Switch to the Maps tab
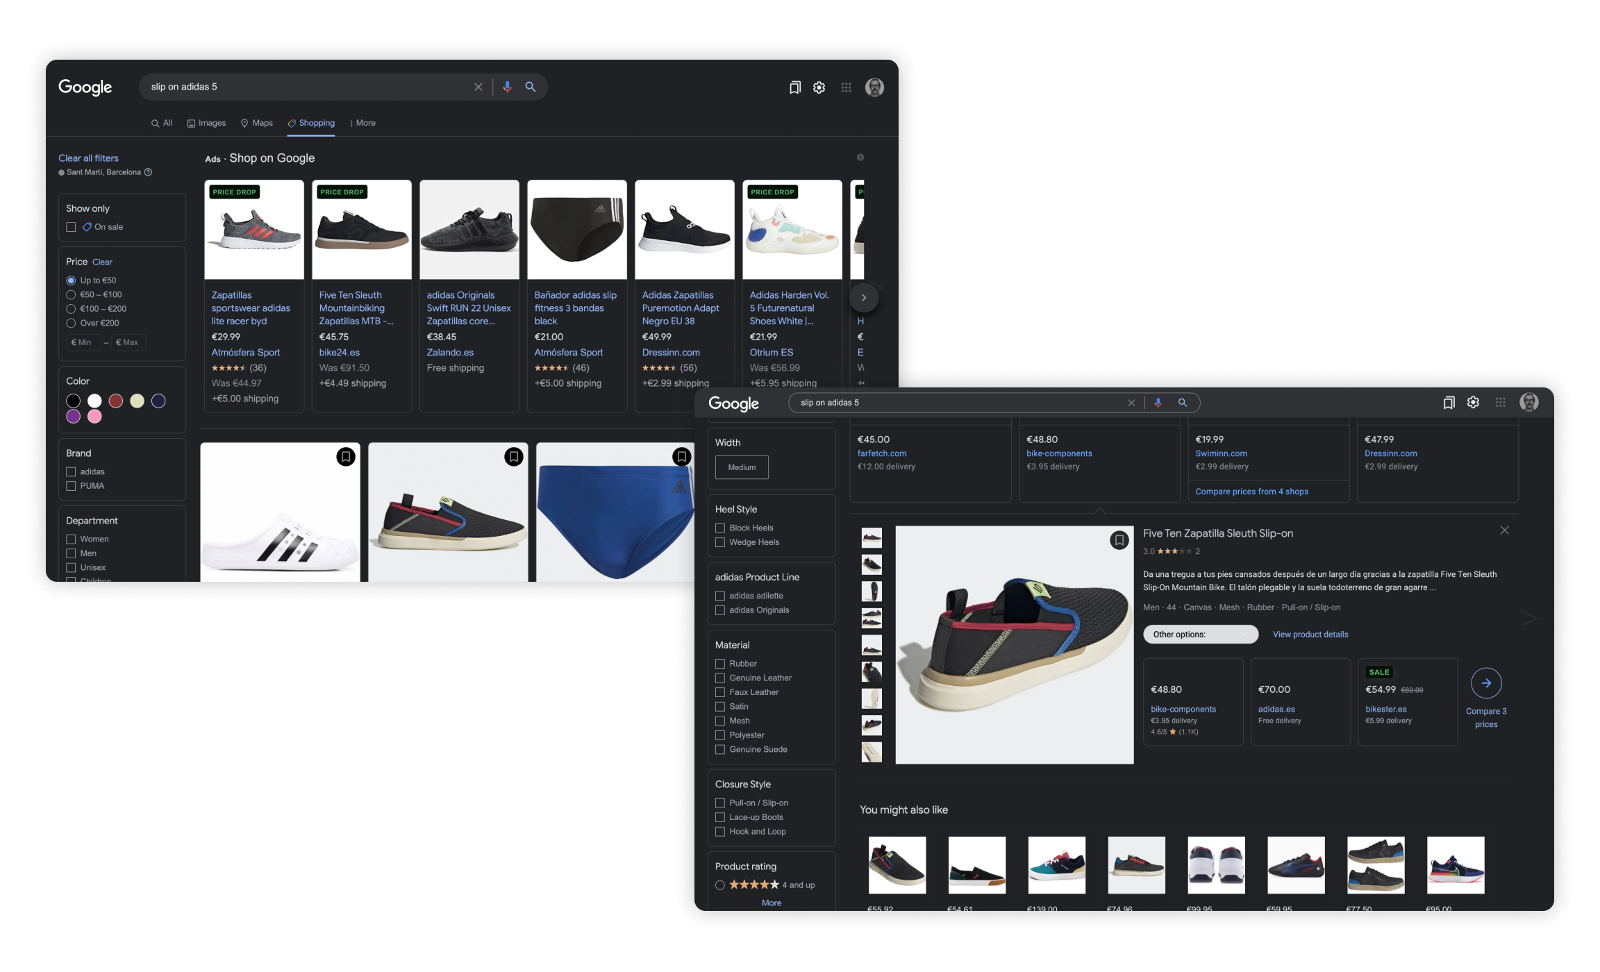This screenshot has height=972, width=1600. click(x=256, y=123)
